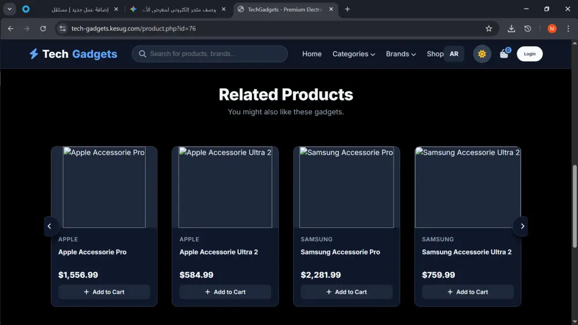The image size is (578, 325).
Task: Select the TechGadgets - Premium Electro tab
Action: (284, 9)
